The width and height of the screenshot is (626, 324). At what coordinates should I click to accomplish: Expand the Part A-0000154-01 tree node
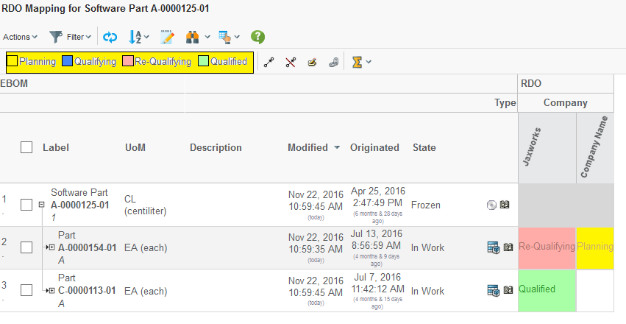point(51,247)
